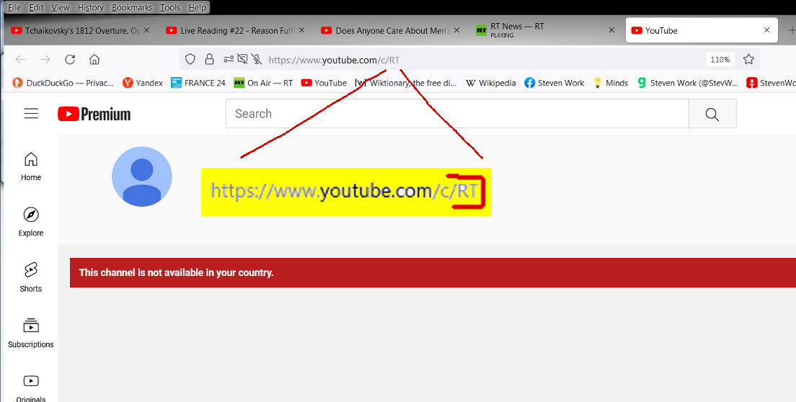Reload the current page
Viewport: 796px width, 402px height.
pyautogui.click(x=70, y=60)
